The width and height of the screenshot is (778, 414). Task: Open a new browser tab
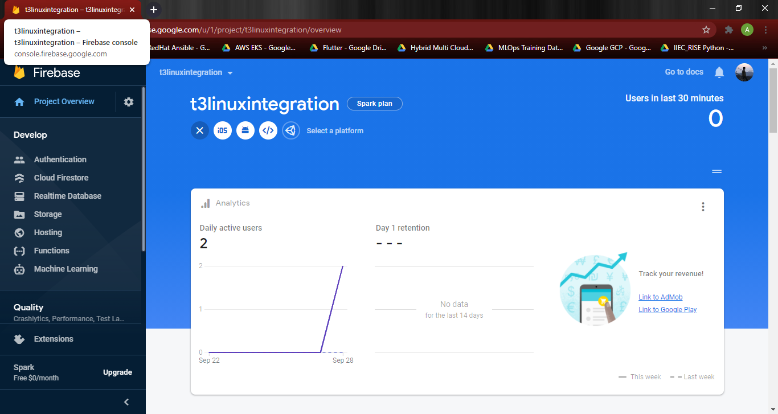pos(153,10)
